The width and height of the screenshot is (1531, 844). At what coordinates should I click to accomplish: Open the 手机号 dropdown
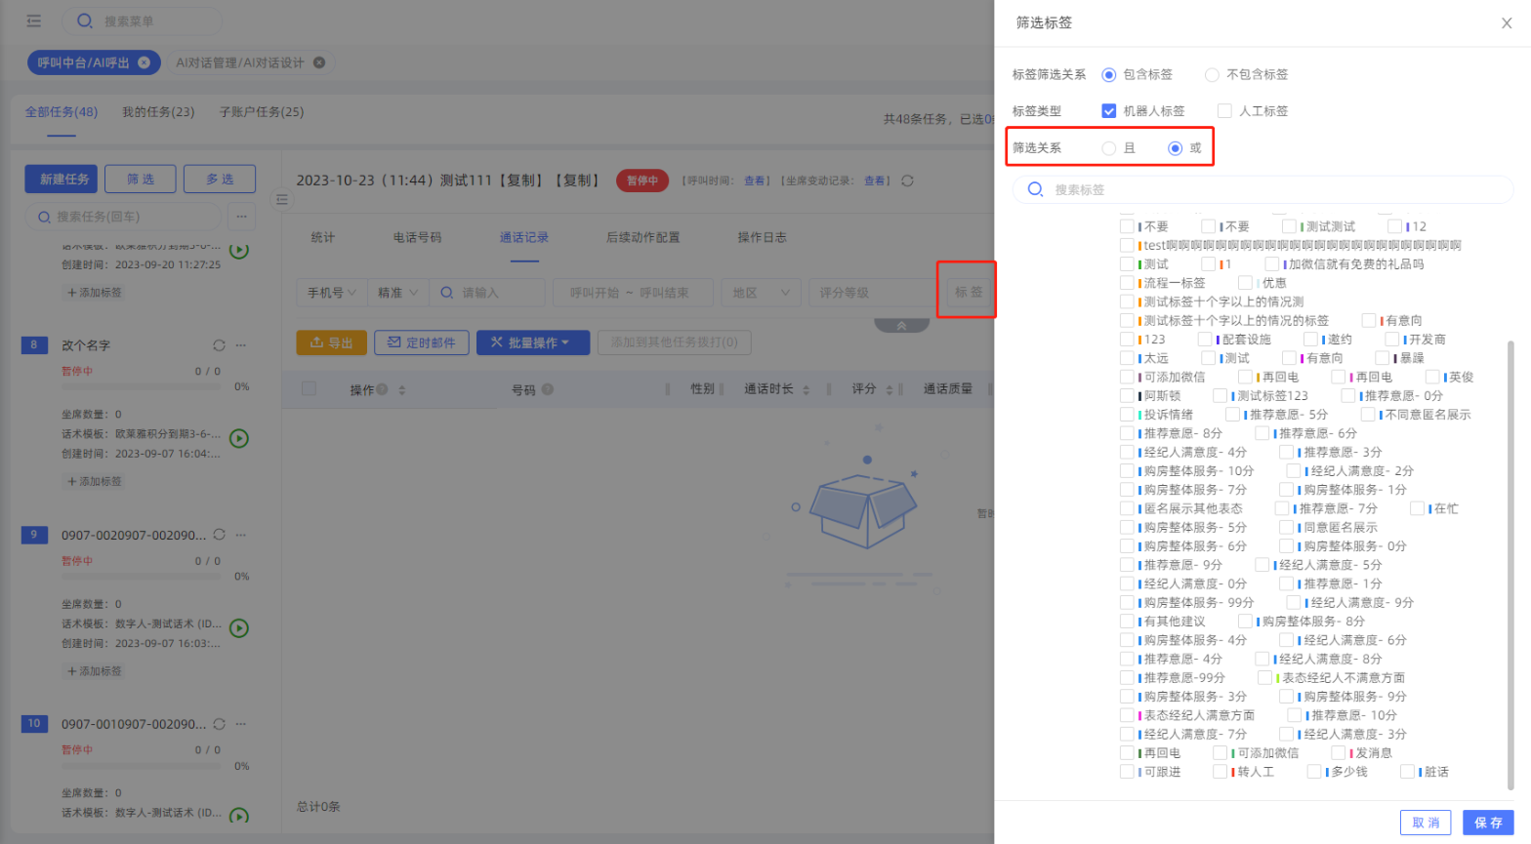click(331, 293)
